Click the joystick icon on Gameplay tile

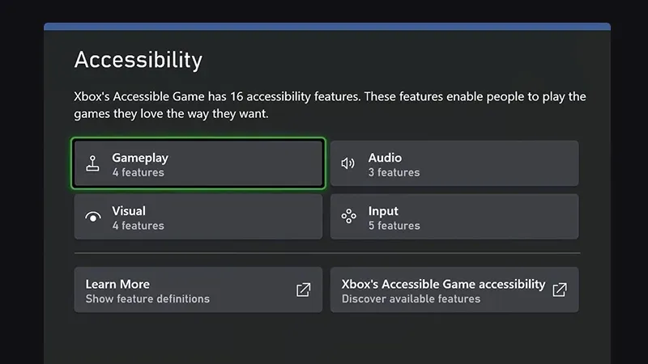(x=92, y=163)
